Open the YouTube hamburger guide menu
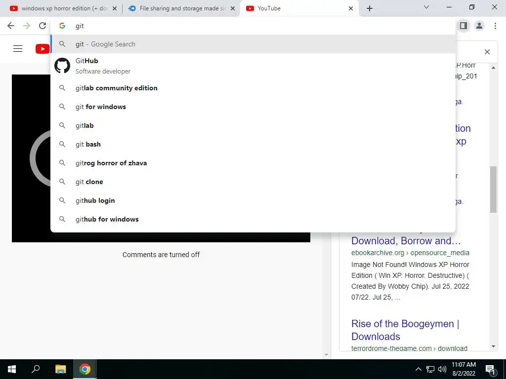The height and width of the screenshot is (379, 506). (x=18, y=49)
